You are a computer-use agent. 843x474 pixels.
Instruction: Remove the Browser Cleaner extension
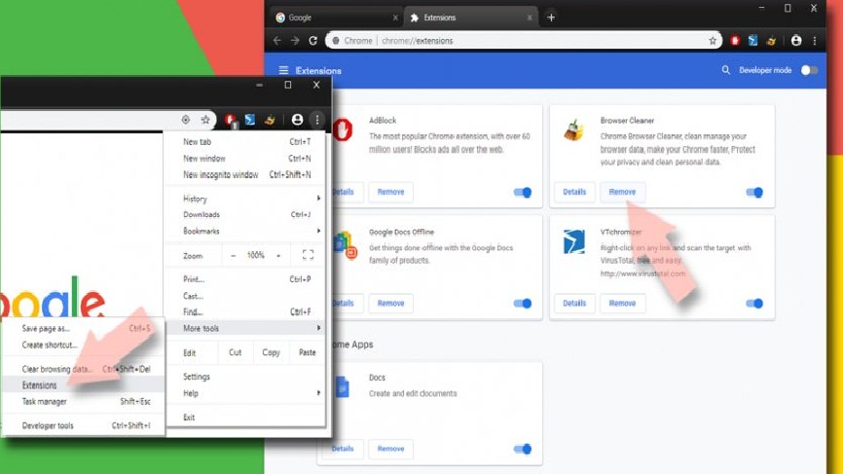point(622,192)
